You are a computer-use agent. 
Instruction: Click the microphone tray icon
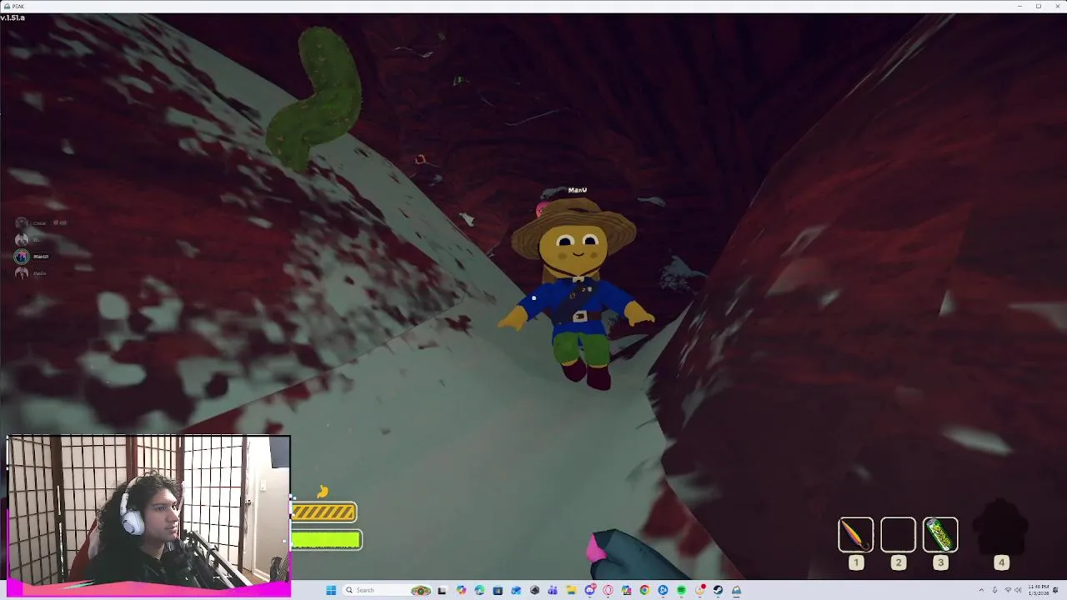coord(994,590)
